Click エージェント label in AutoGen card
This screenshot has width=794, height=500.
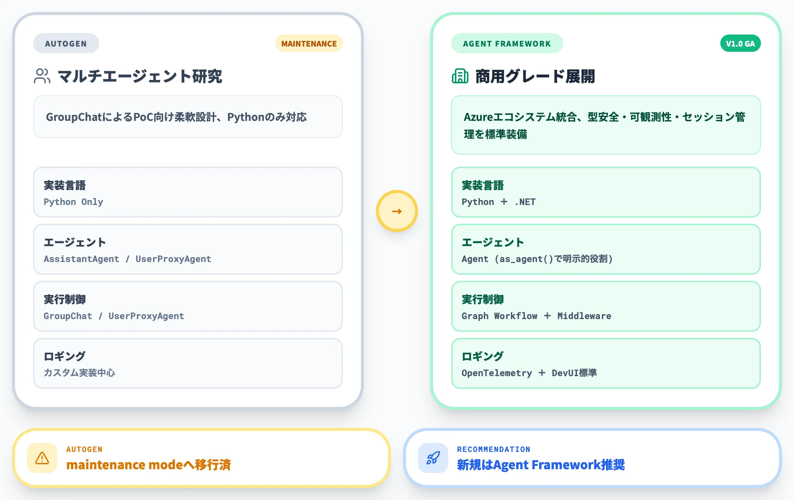pyautogui.click(x=75, y=242)
